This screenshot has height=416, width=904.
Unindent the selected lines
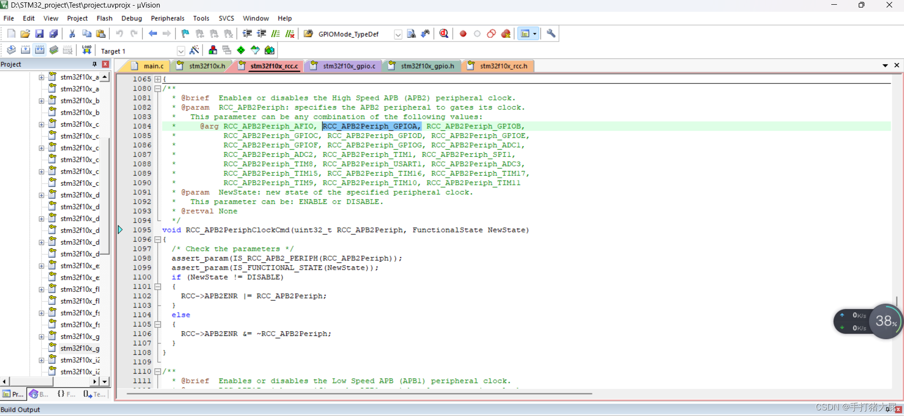pyautogui.click(x=262, y=33)
